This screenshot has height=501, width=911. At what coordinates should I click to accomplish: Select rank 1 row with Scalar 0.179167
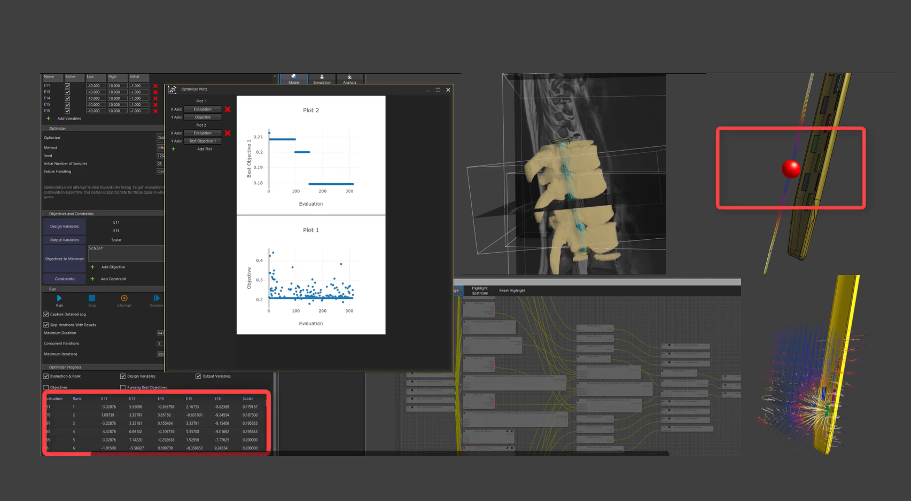point(156,407)
